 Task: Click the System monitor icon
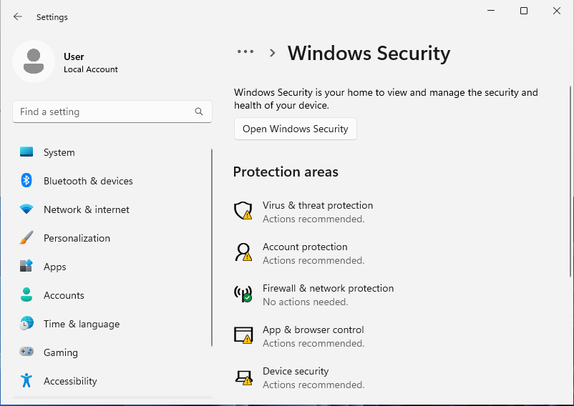click(26, 152)
